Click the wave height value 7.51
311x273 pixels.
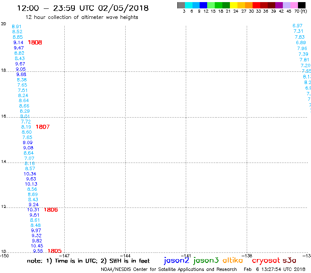click(23, 90)
